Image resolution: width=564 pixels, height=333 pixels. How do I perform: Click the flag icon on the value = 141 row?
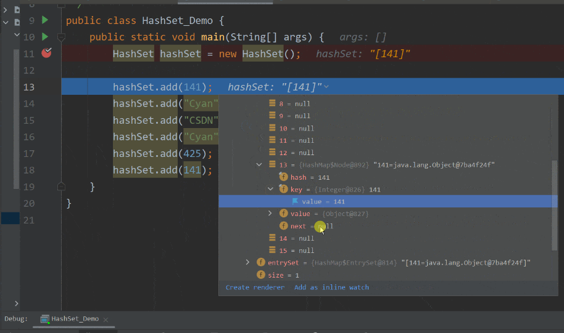[x=295, y=201]
